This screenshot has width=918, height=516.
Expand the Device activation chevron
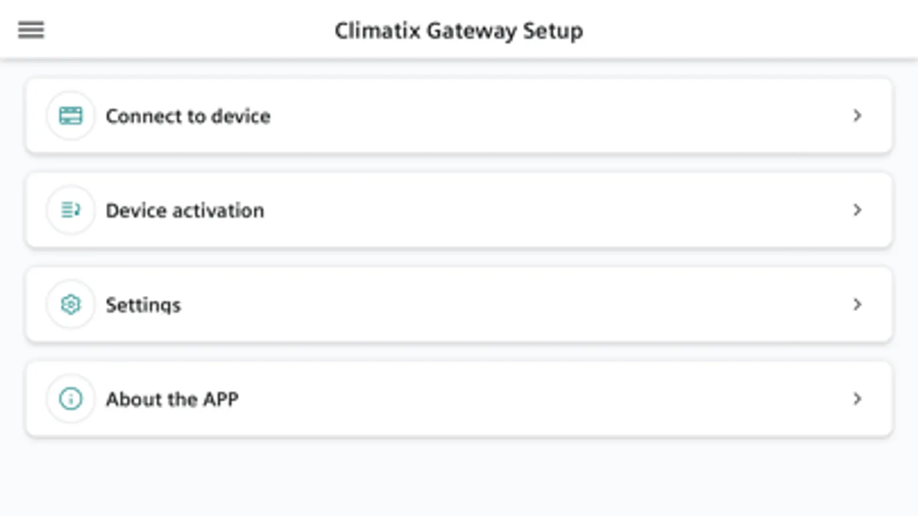pos(857,210)
